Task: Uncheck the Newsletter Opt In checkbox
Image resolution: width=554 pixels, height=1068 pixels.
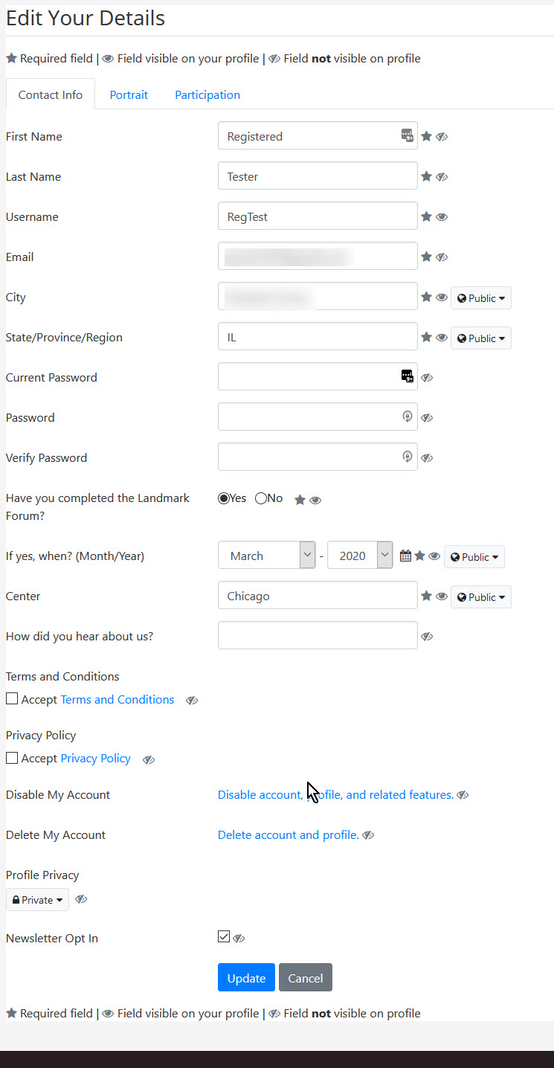Action: (x=224, y=936)
